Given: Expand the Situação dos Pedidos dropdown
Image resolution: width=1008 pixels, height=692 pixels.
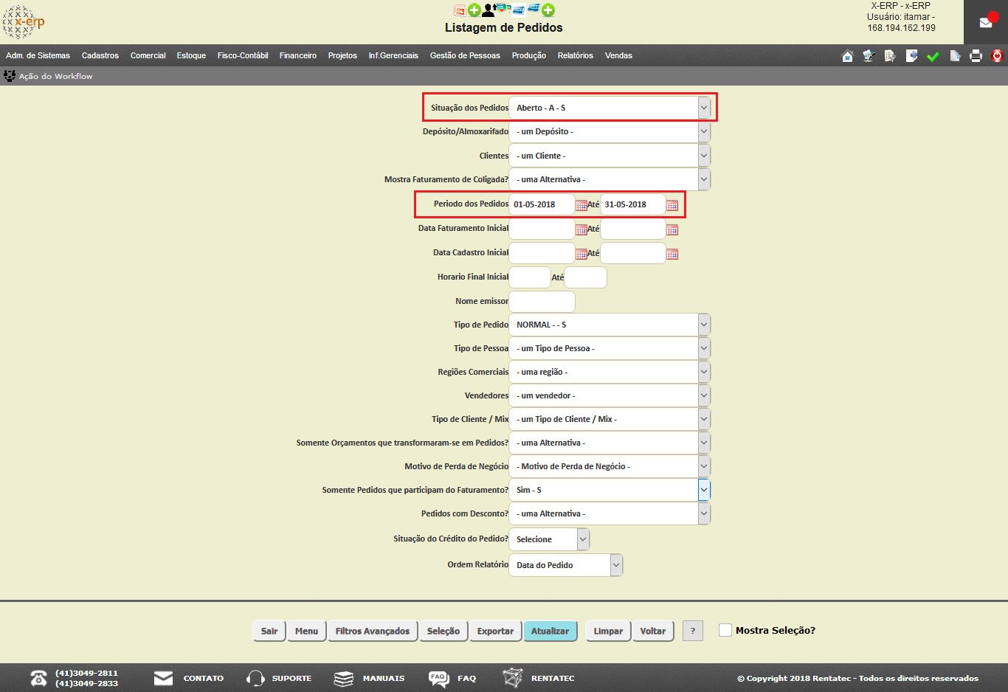Looking at the screenshot, I should coord(609,108).
